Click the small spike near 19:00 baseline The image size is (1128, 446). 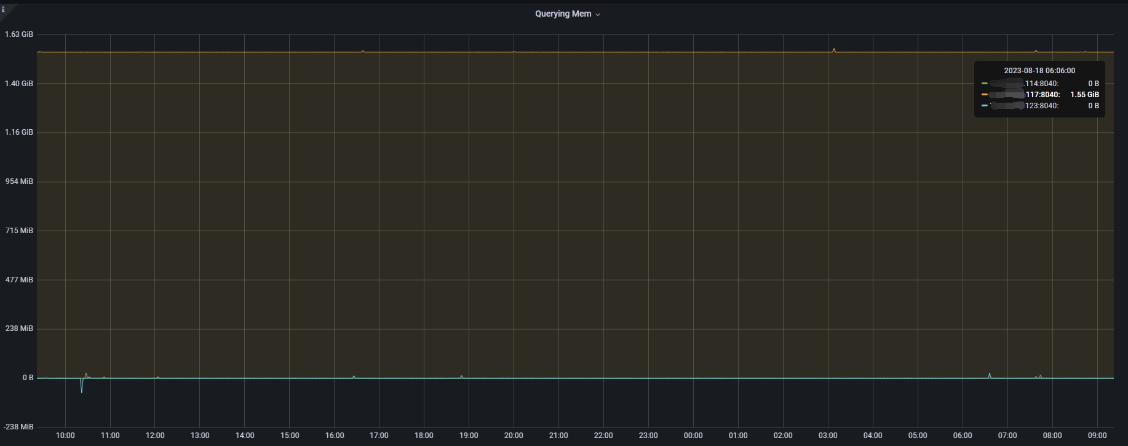coord(461,376)
